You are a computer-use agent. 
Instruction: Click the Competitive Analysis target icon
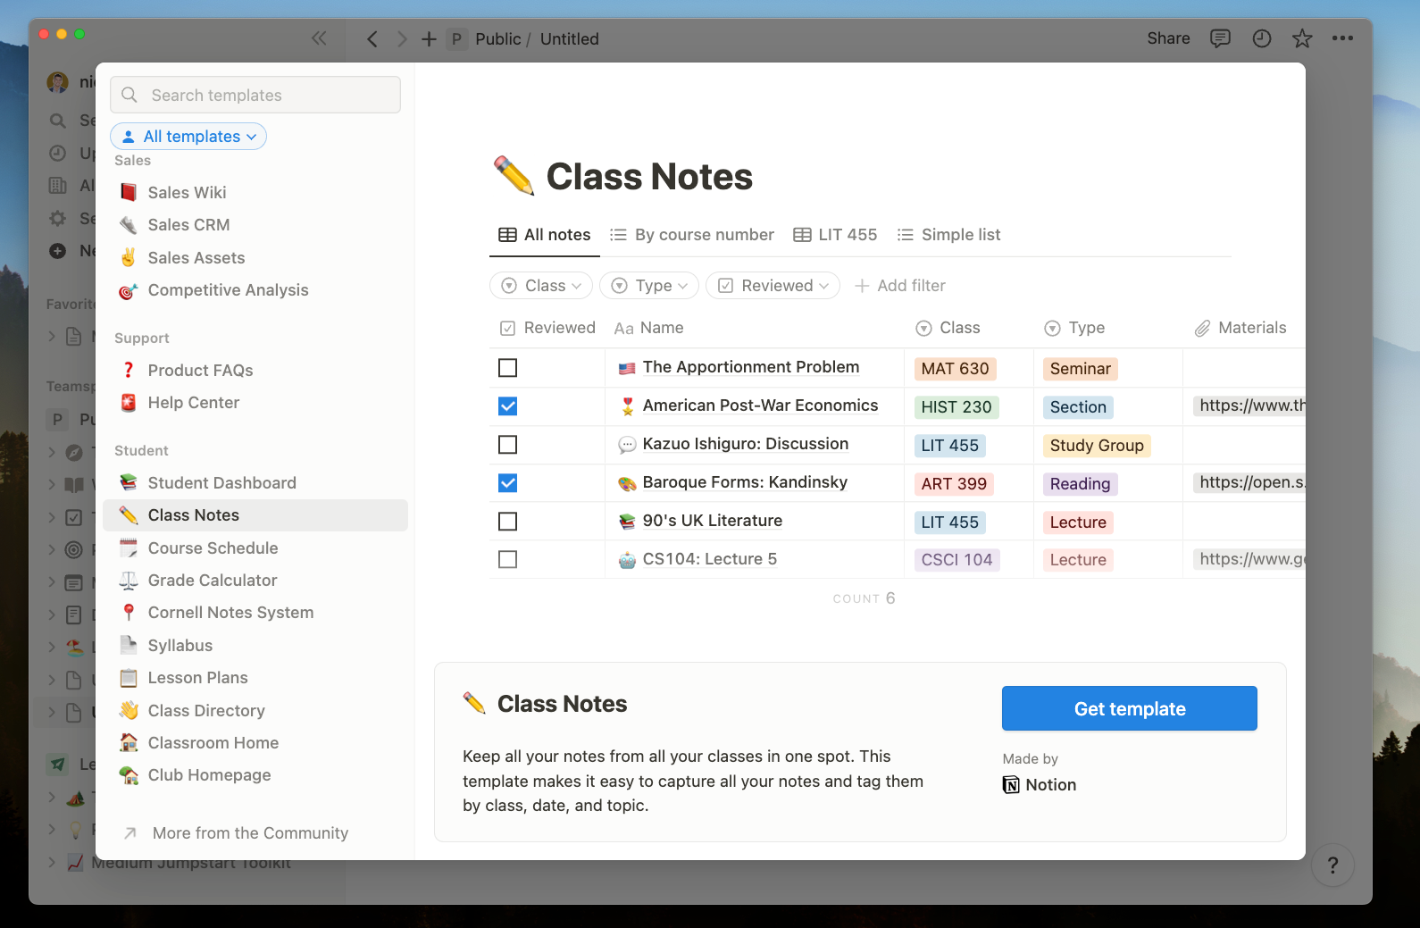(129, 290)
